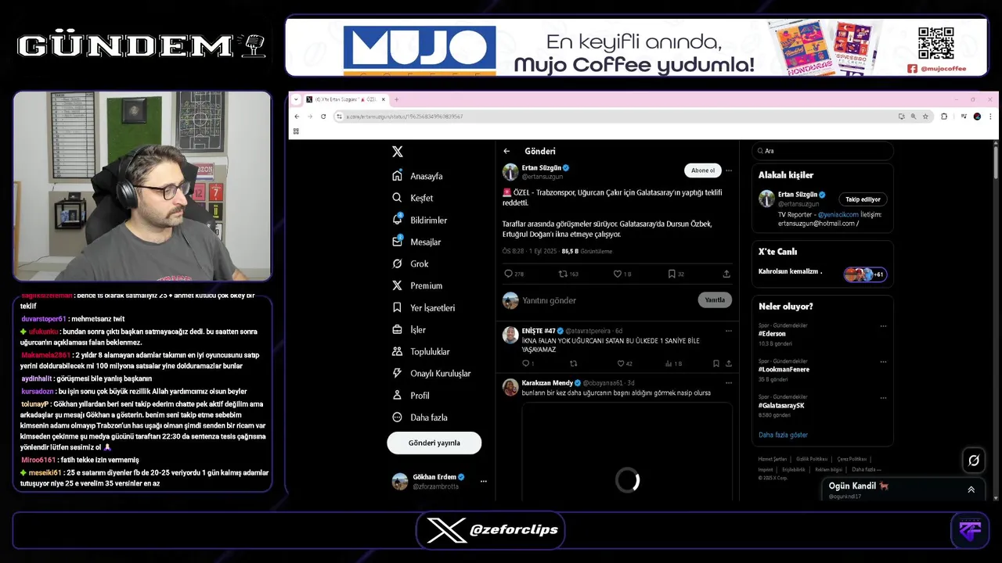The height and width of the screenshot is (563, 1002).
Task: Bookmark this page with the star icon
Action: point(925,117)
